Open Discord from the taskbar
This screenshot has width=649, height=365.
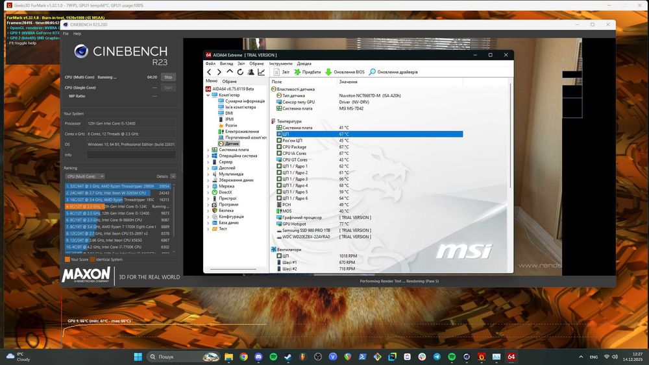click(x=258, y=357)
